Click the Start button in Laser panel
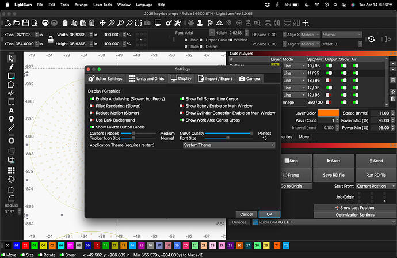397x258 pixels. (x=334, y=161)
